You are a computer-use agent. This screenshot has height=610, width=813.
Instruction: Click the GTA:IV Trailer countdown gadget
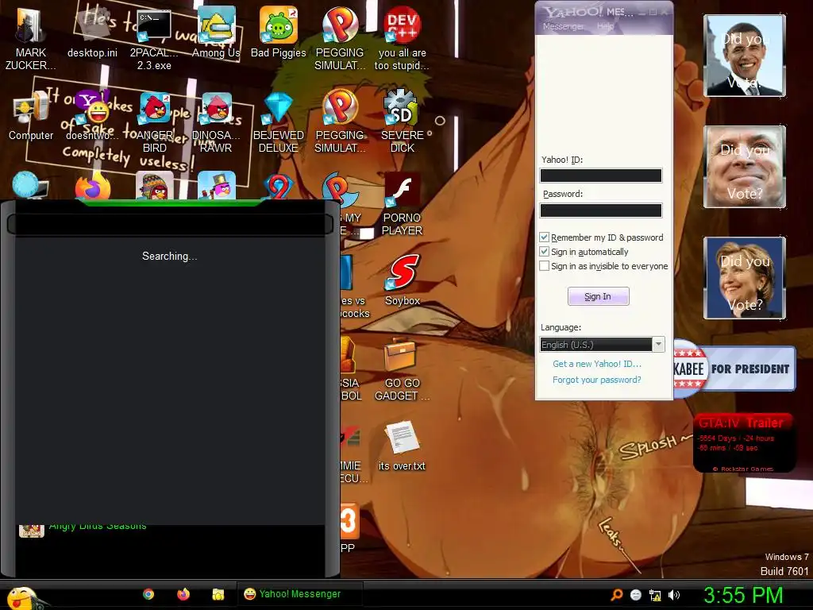pos(743,442)
